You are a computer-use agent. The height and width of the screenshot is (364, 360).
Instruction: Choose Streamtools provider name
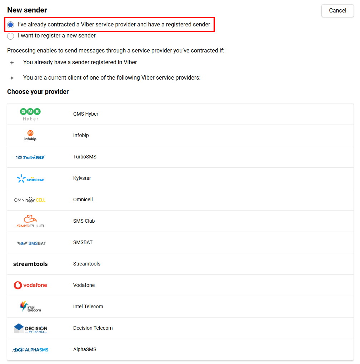[x=87, y=264]
